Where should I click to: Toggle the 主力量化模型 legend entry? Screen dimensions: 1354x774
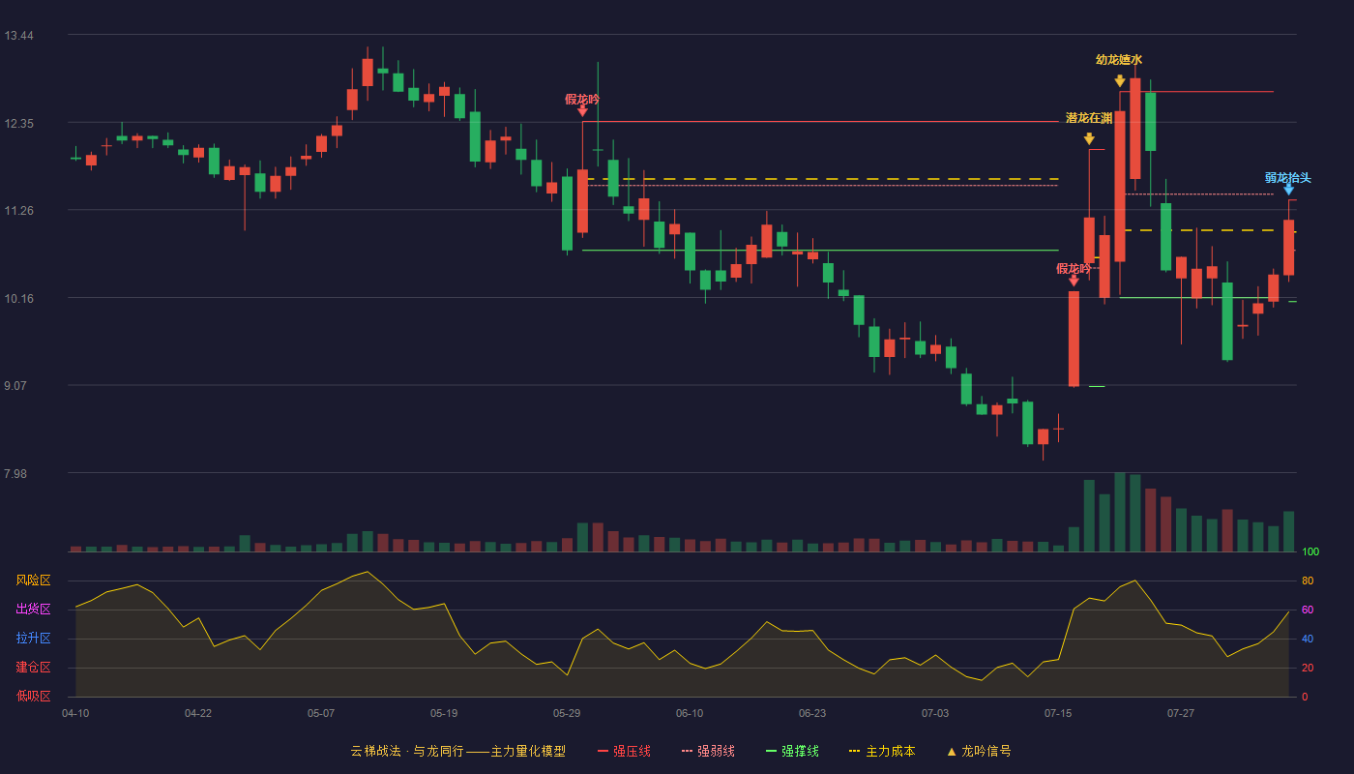[x=457, y=752]
